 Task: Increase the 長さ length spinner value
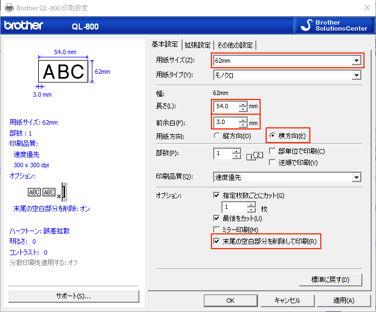pyautogui.click(x=243, y=103)
